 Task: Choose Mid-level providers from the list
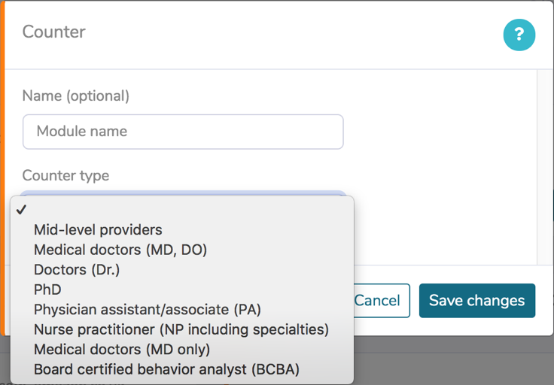182,230
